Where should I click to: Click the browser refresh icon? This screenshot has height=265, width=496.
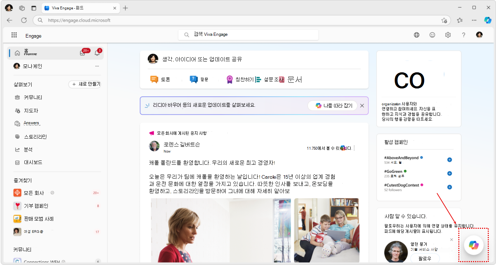coord(24,20)
